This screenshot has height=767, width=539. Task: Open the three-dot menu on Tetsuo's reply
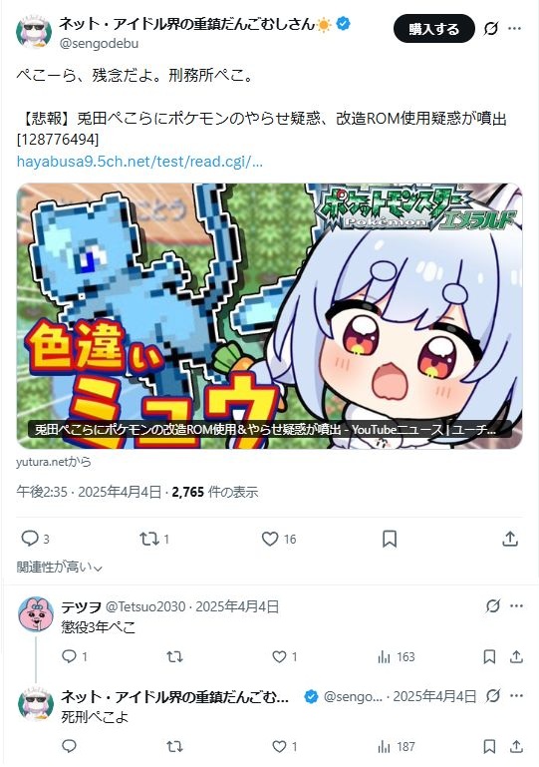[x=516, y=606]
